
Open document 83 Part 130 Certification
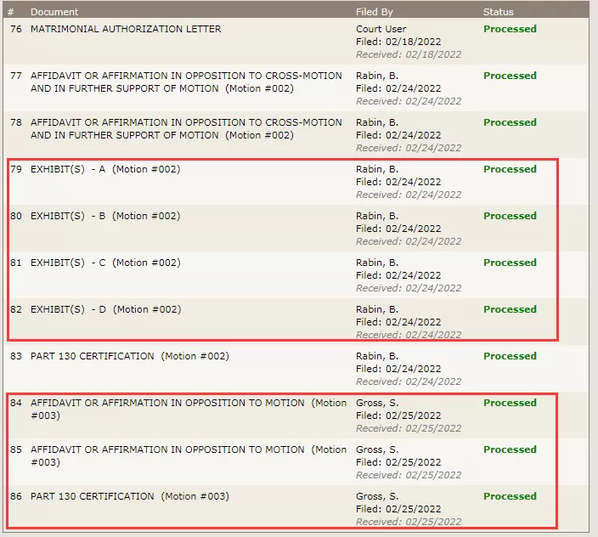click(130, 356)
